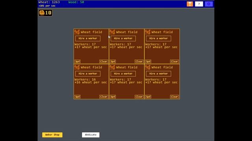This screenshot has height=141, width=252.
Task: Click Spd on top-right Wheat field
Action: tap(148, 61)
